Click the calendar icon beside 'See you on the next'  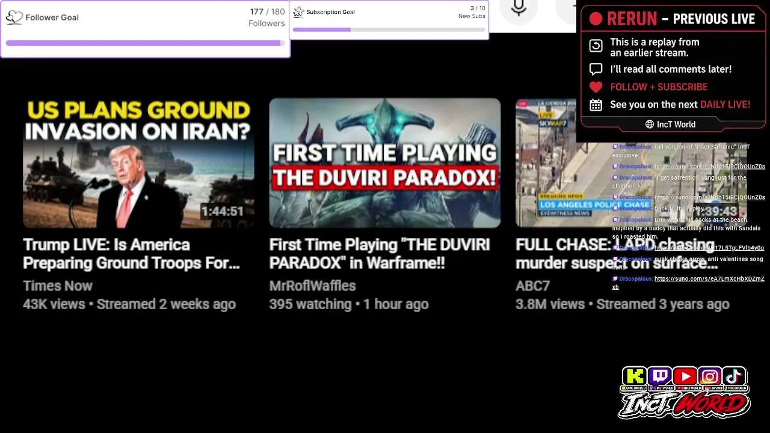(596, 105)
